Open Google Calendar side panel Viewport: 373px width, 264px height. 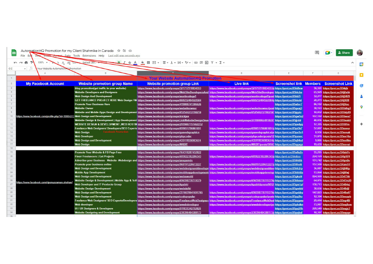pos(361,64)
